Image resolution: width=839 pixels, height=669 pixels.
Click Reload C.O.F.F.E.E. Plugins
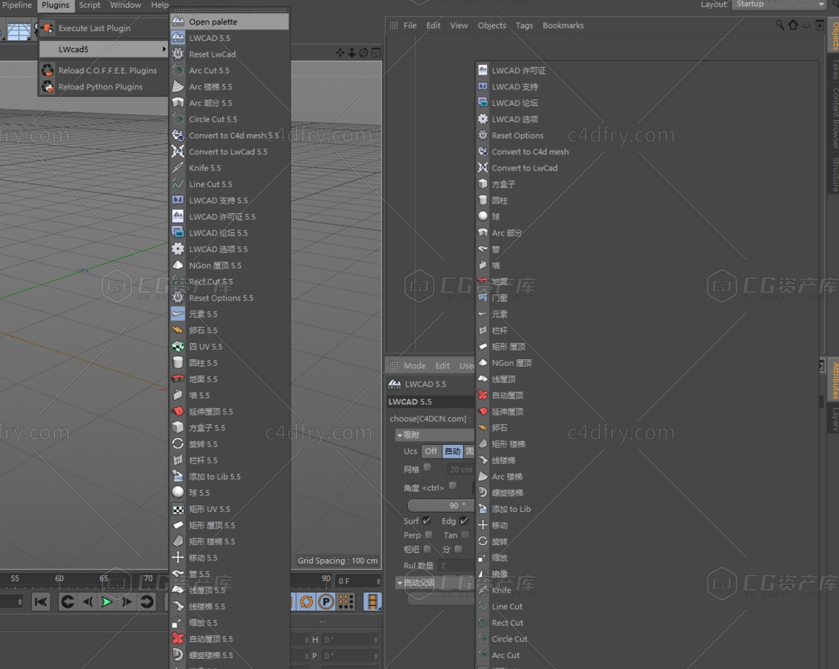point(103,70)
